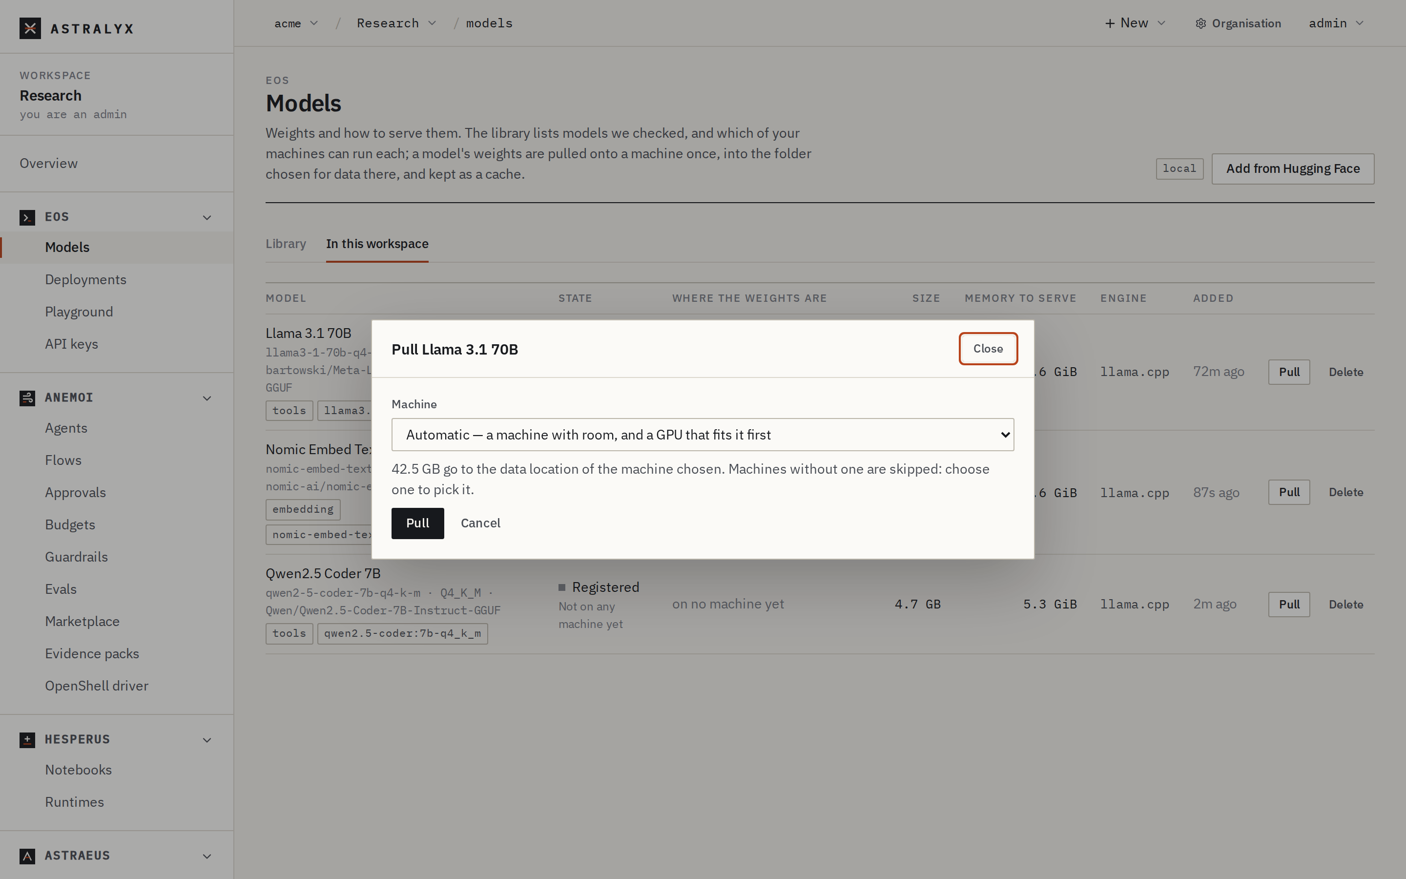Open the Overview page
Screen dimensions: 1406x879
(49, 164)
